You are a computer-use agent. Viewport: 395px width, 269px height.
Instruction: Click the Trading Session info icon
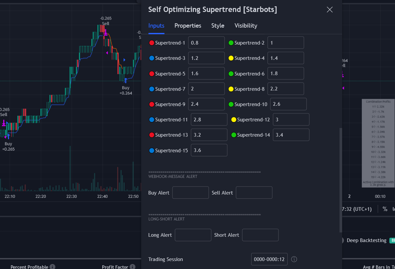[294, 259]
